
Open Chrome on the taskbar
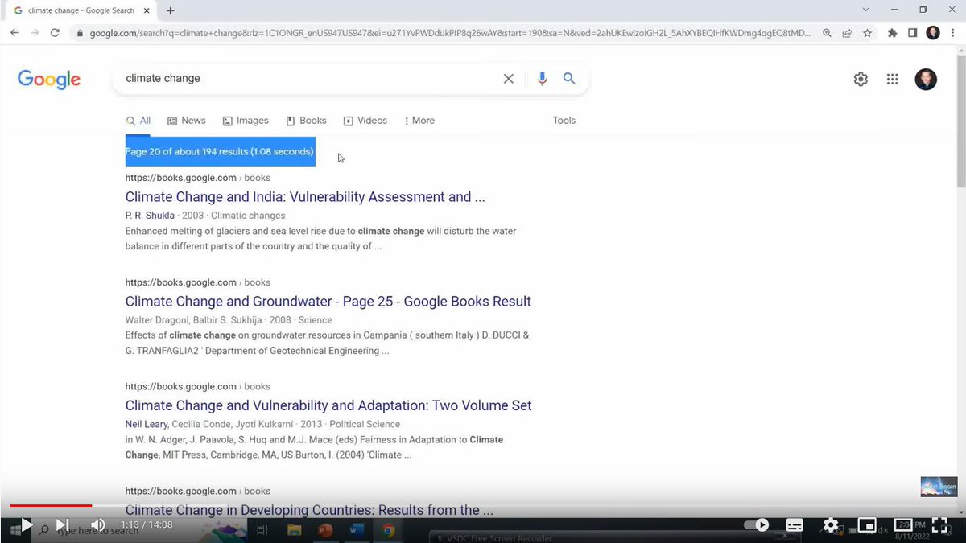(x=389, y=530)
